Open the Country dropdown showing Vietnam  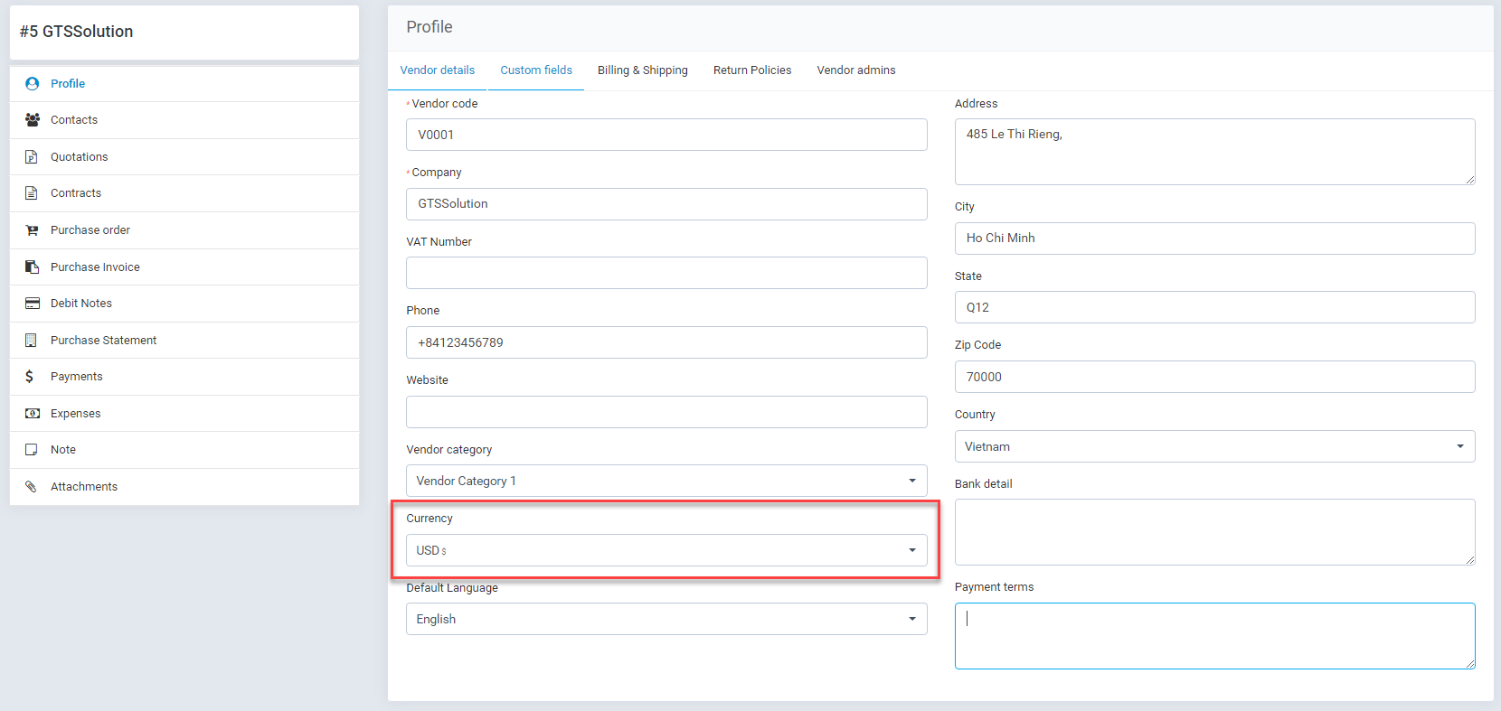(1214, 446)
